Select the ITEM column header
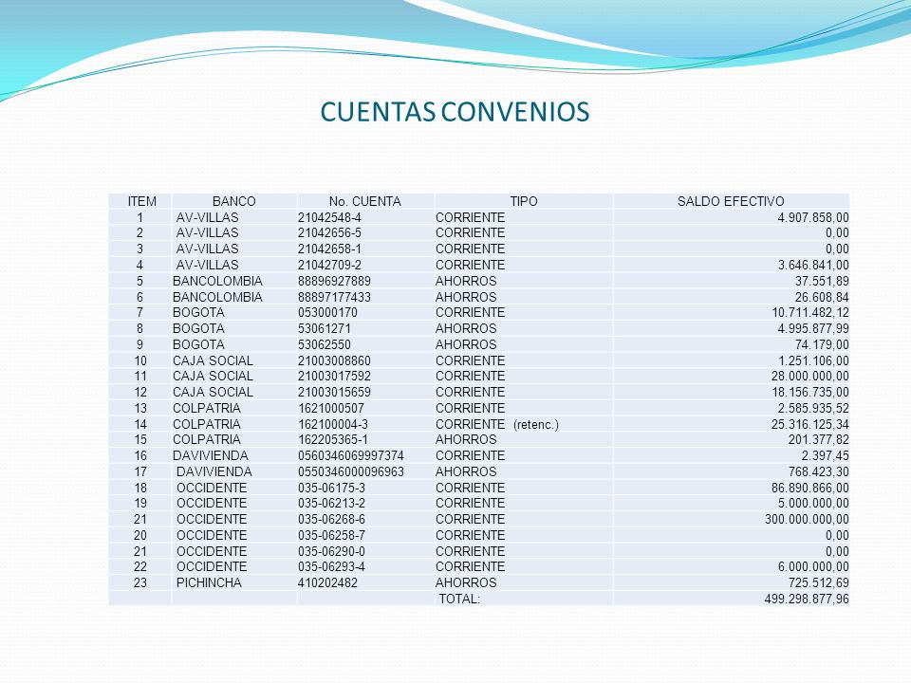Screen dimensions: 911x683 pos(141,201)
